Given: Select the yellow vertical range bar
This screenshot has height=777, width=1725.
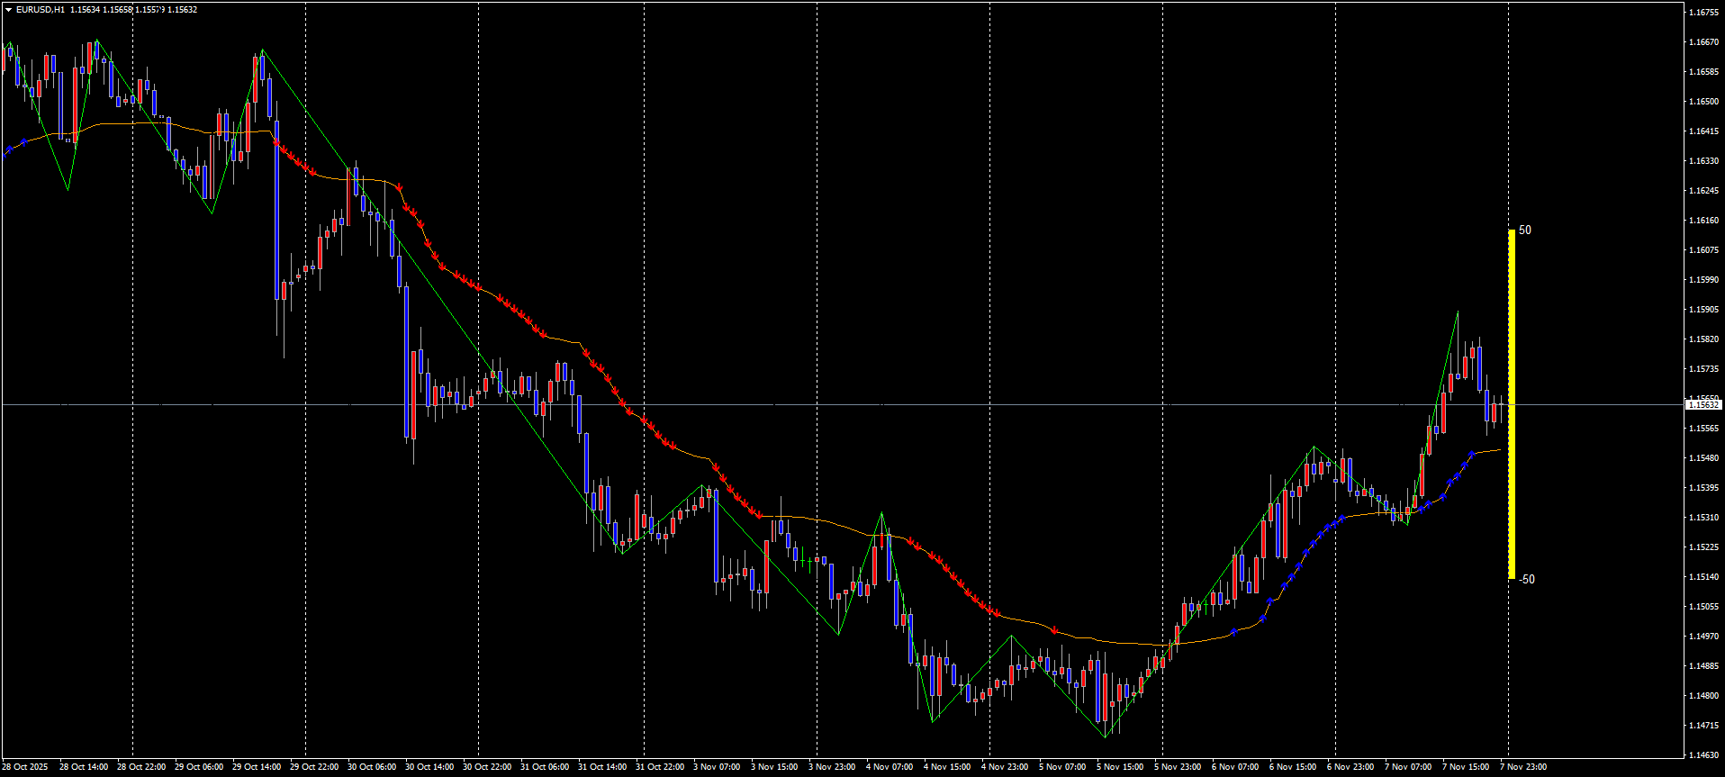Looking at the screenshot, I should 1512,405.
